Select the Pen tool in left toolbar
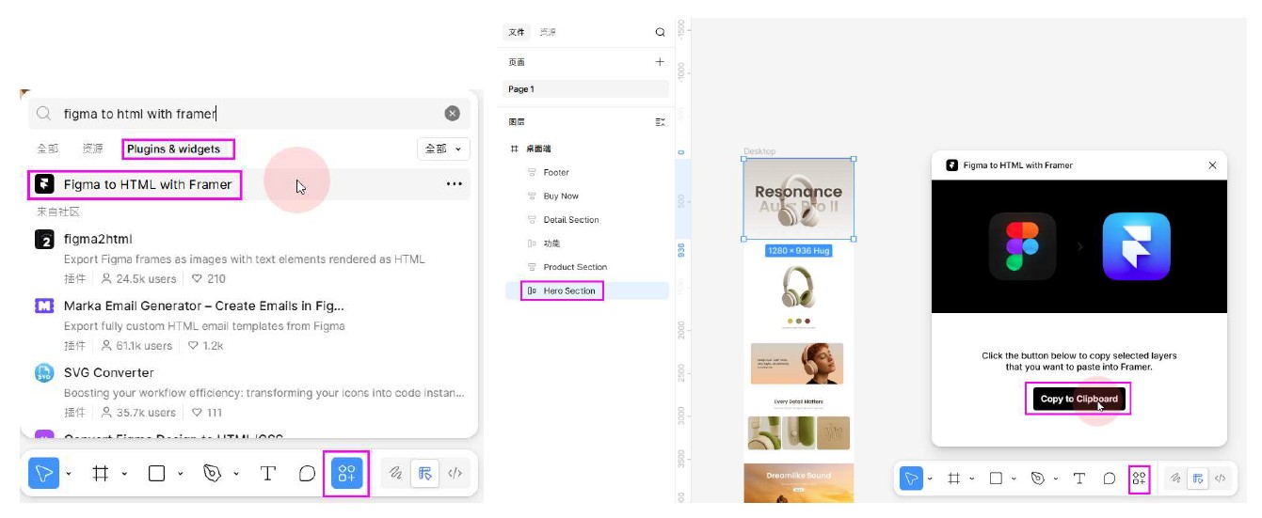This screenshot has height=518, width=1262. tap(213, 473)
